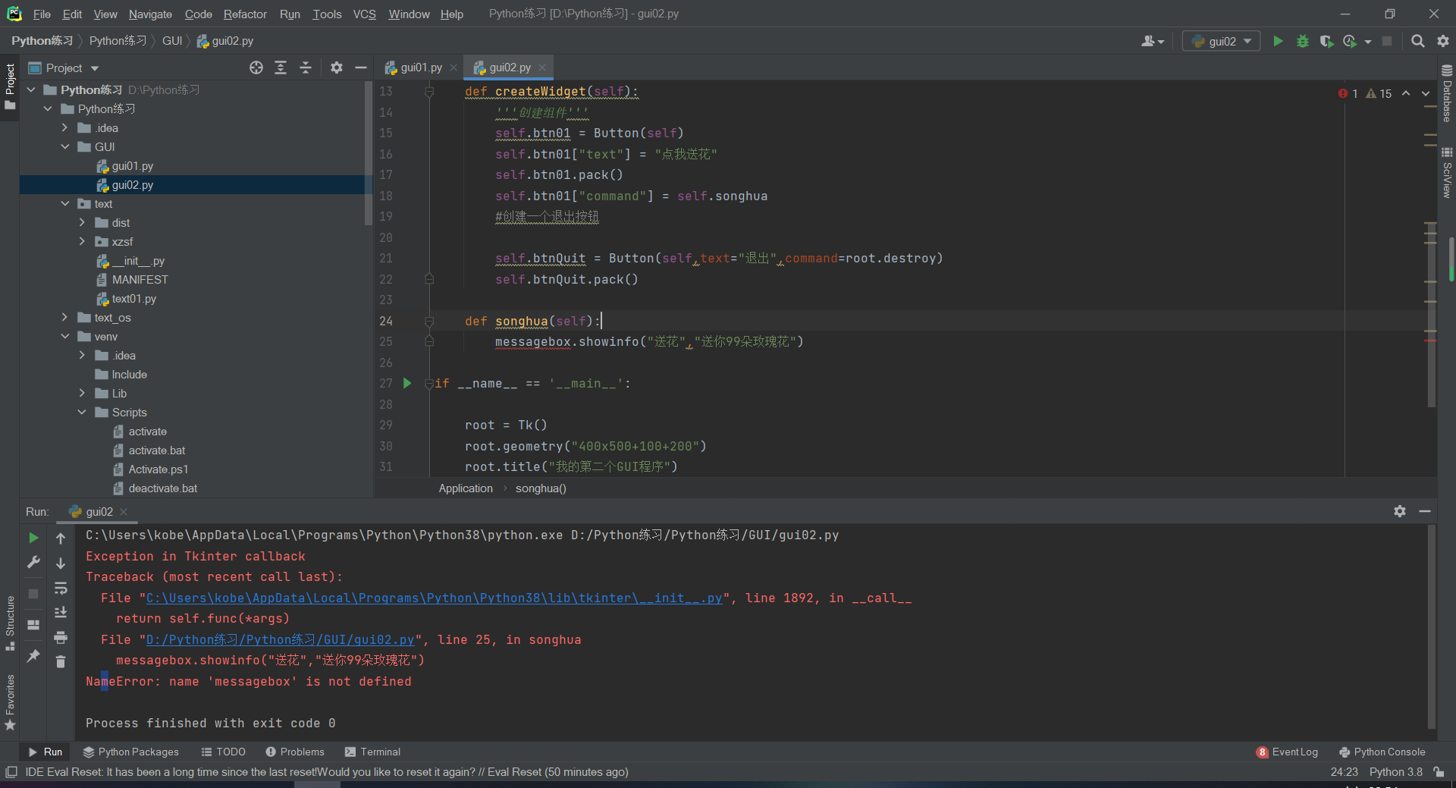
Task: Open the Terminal tool tab
Action: (372, 752)
